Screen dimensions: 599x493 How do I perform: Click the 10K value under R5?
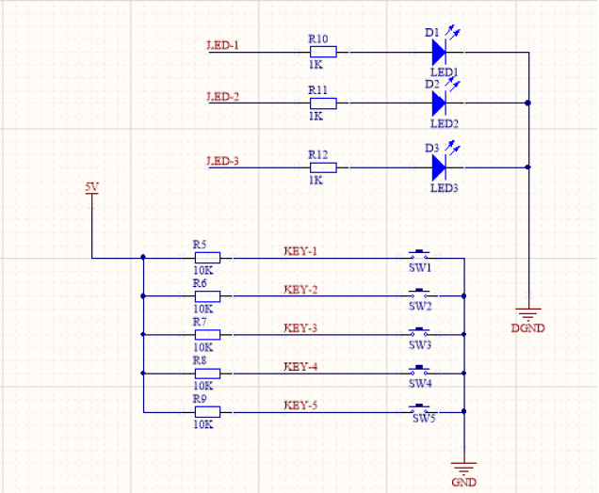pyautogui.click(x=203, y=271)
